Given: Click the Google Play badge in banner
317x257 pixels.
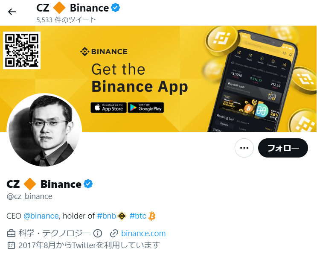Looking at the screenshot, I should [146, 108].
